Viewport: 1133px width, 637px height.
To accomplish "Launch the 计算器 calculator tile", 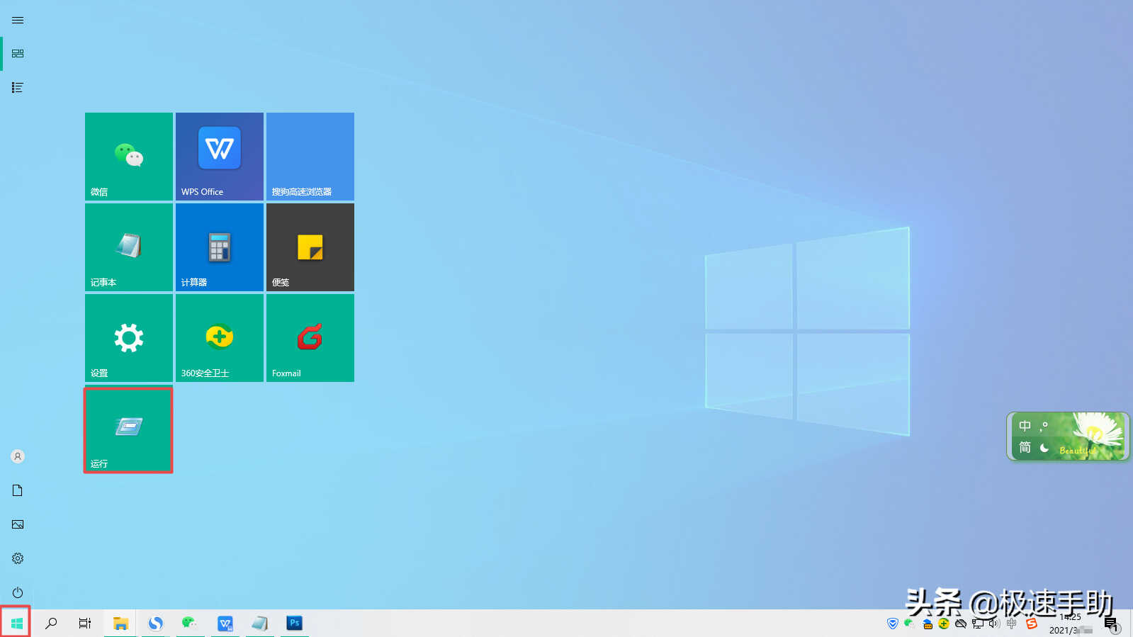I will point(220,247).
